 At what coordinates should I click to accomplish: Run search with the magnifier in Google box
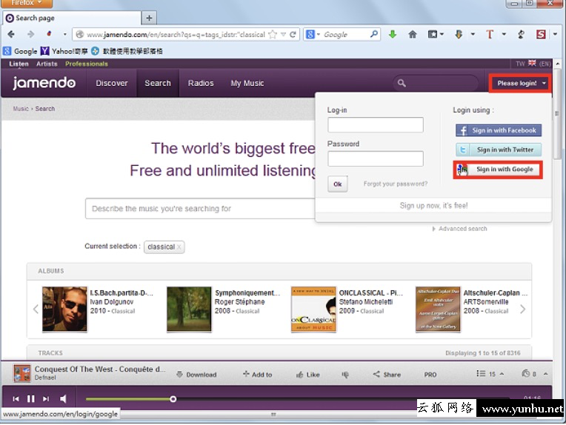pyautogui.click(x=374, y=34)
